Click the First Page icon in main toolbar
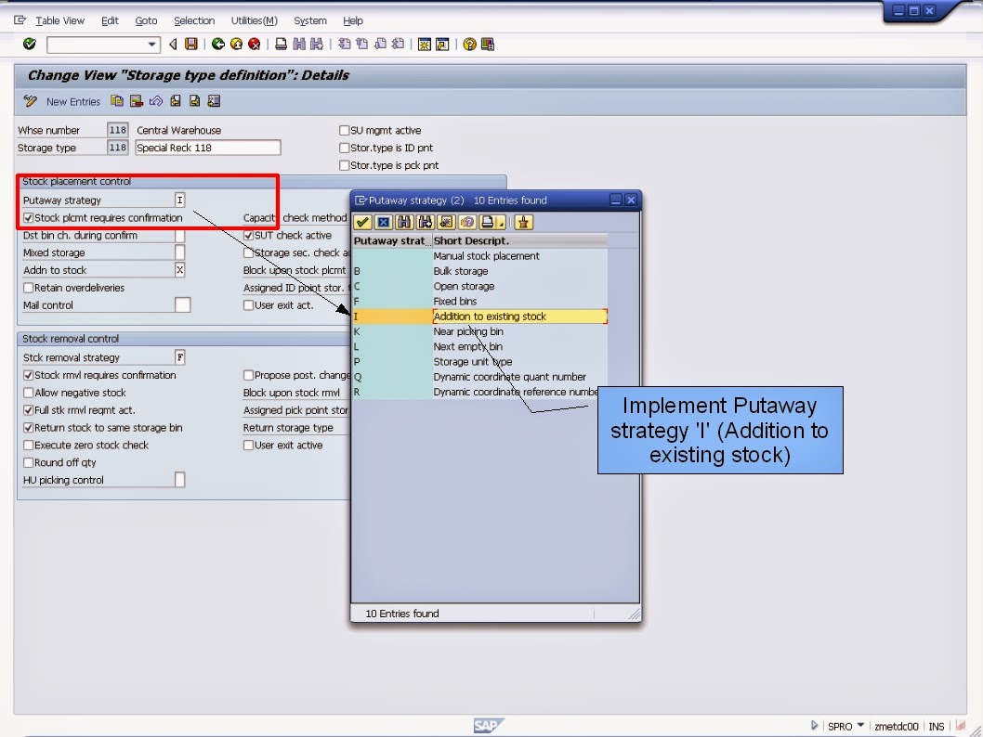983x737 pixels. click(x=344, y=44)
